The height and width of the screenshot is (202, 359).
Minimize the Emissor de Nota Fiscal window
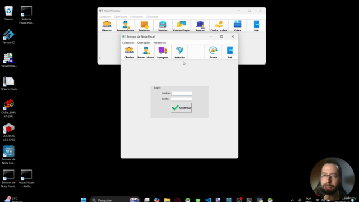[x=211, y=36]
